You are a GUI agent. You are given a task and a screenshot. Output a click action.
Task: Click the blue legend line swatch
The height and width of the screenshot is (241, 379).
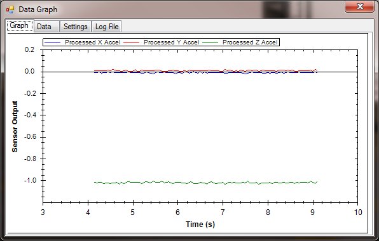tap(52, 42)
